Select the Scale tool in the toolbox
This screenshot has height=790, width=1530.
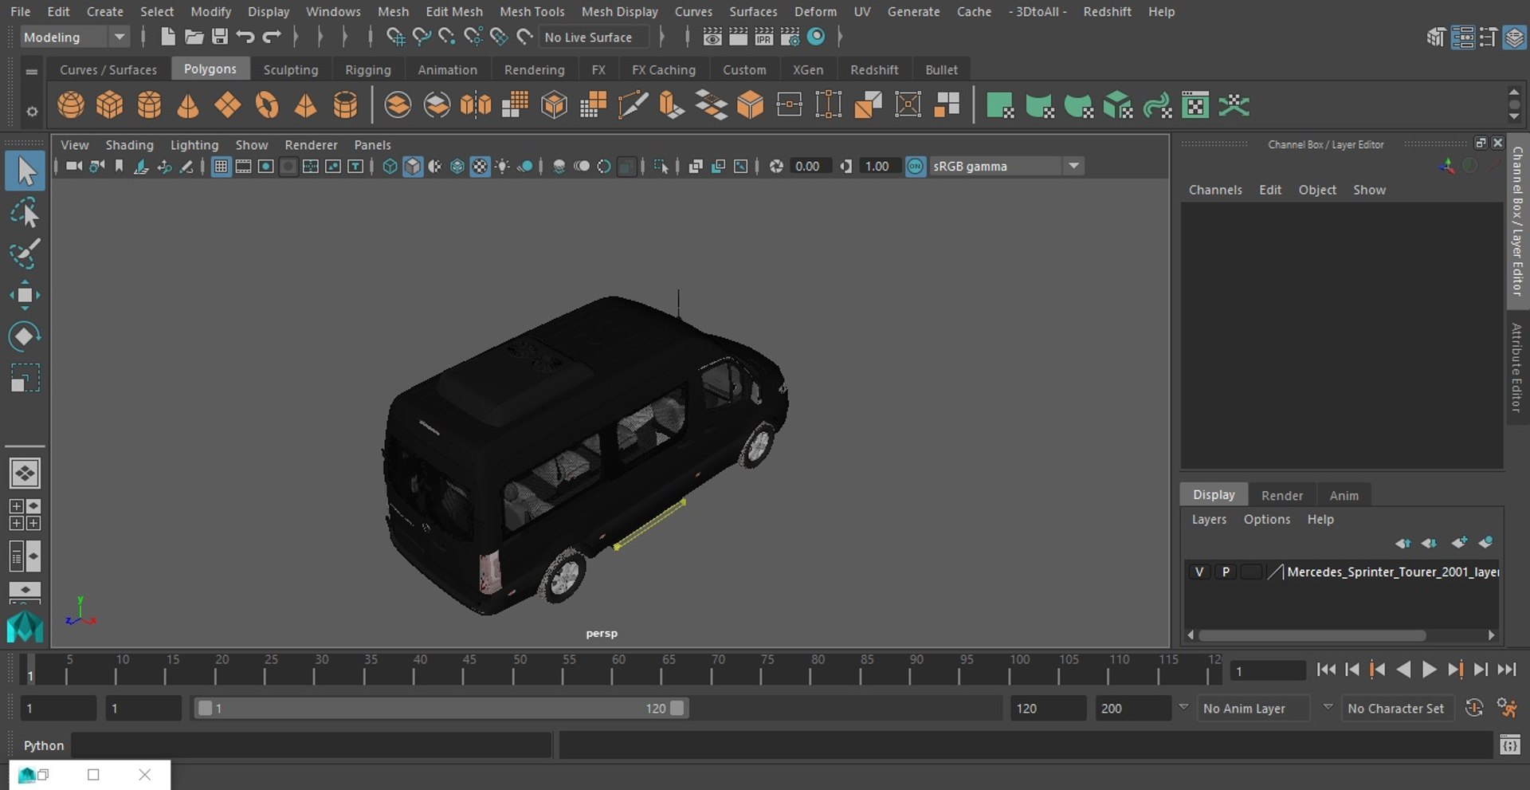[x=25, y=378]
